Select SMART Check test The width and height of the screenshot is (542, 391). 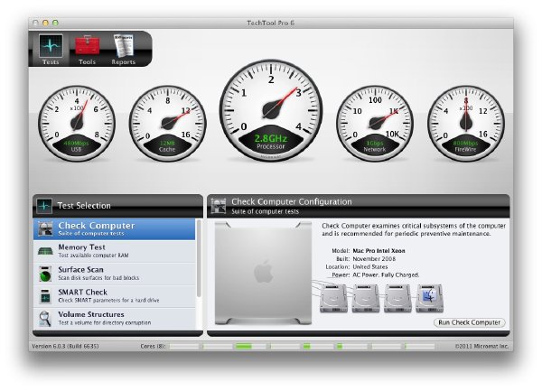click(115, 296)
